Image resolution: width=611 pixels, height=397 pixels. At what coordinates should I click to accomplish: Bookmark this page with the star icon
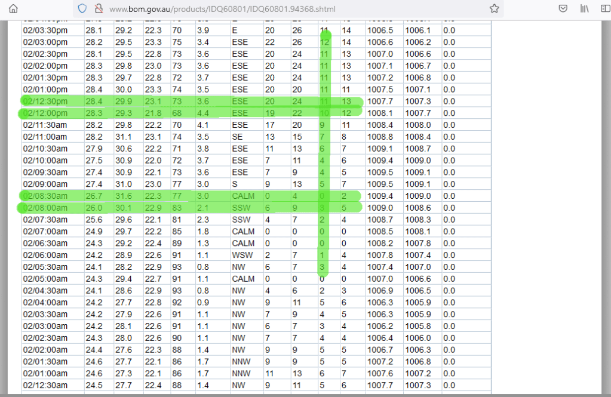pos(494,9)
